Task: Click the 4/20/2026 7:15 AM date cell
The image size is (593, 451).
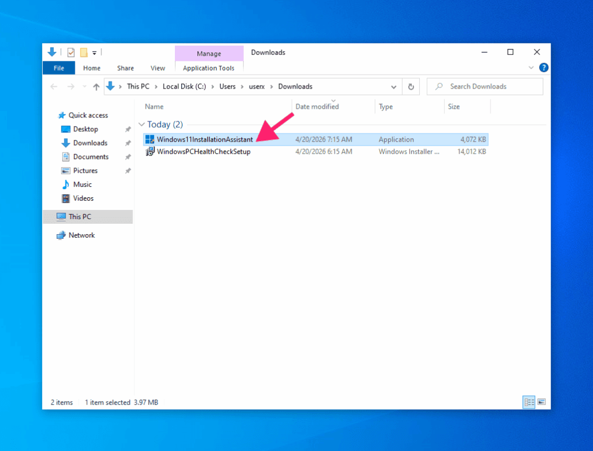Action: [324, 139]
